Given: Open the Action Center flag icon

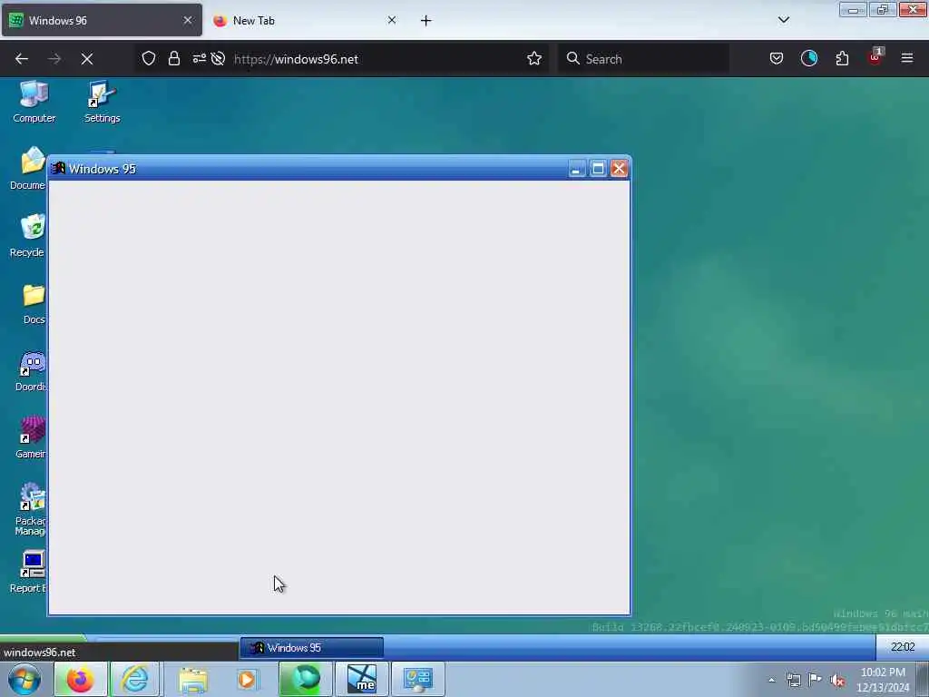Looking at the screenshot, I should point(816,680).
